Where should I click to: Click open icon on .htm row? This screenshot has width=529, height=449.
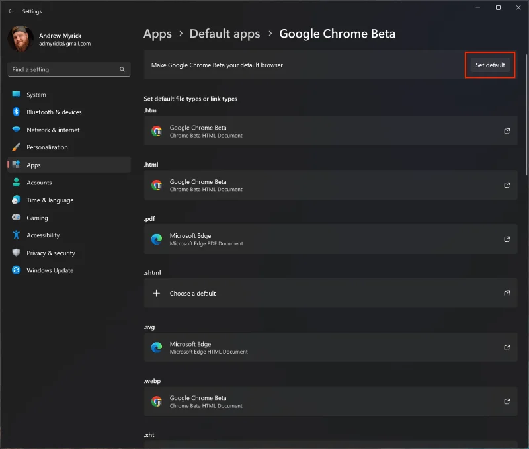(x=507, y=131)
